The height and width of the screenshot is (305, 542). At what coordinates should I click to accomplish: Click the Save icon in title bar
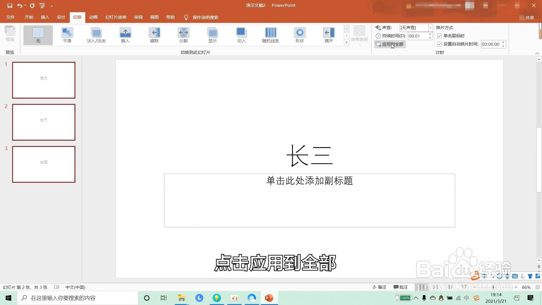[x=9, y=5]
